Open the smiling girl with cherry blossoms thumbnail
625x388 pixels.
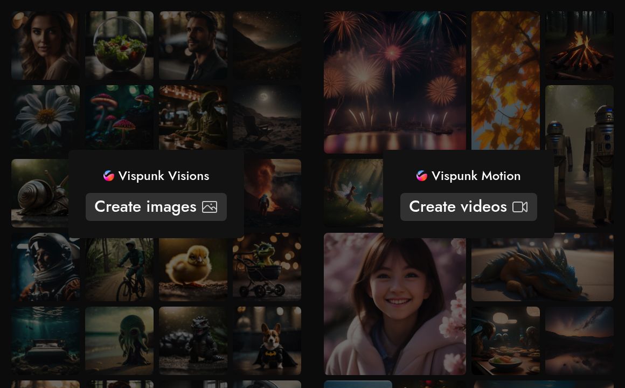click(395, 304)
